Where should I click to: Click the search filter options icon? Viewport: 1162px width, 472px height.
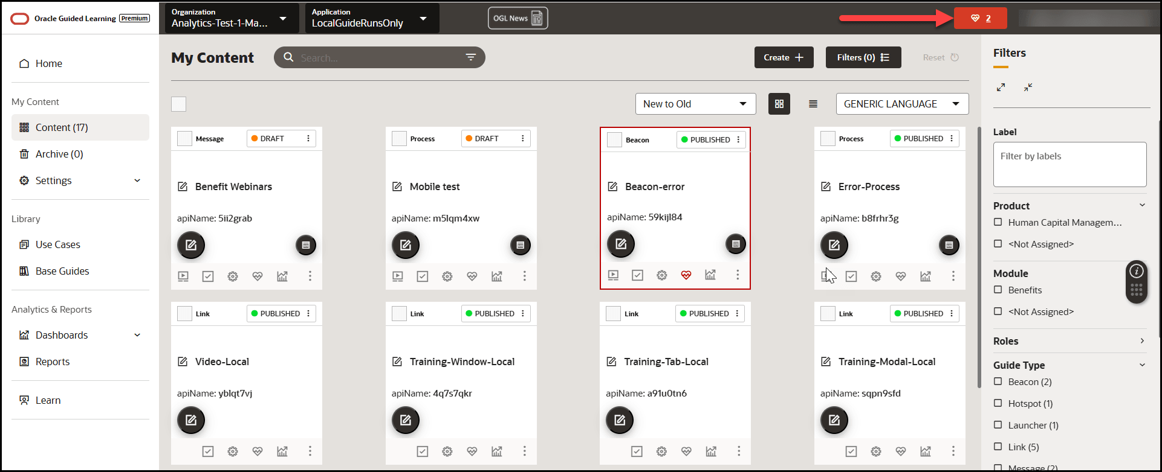point(470,57)
